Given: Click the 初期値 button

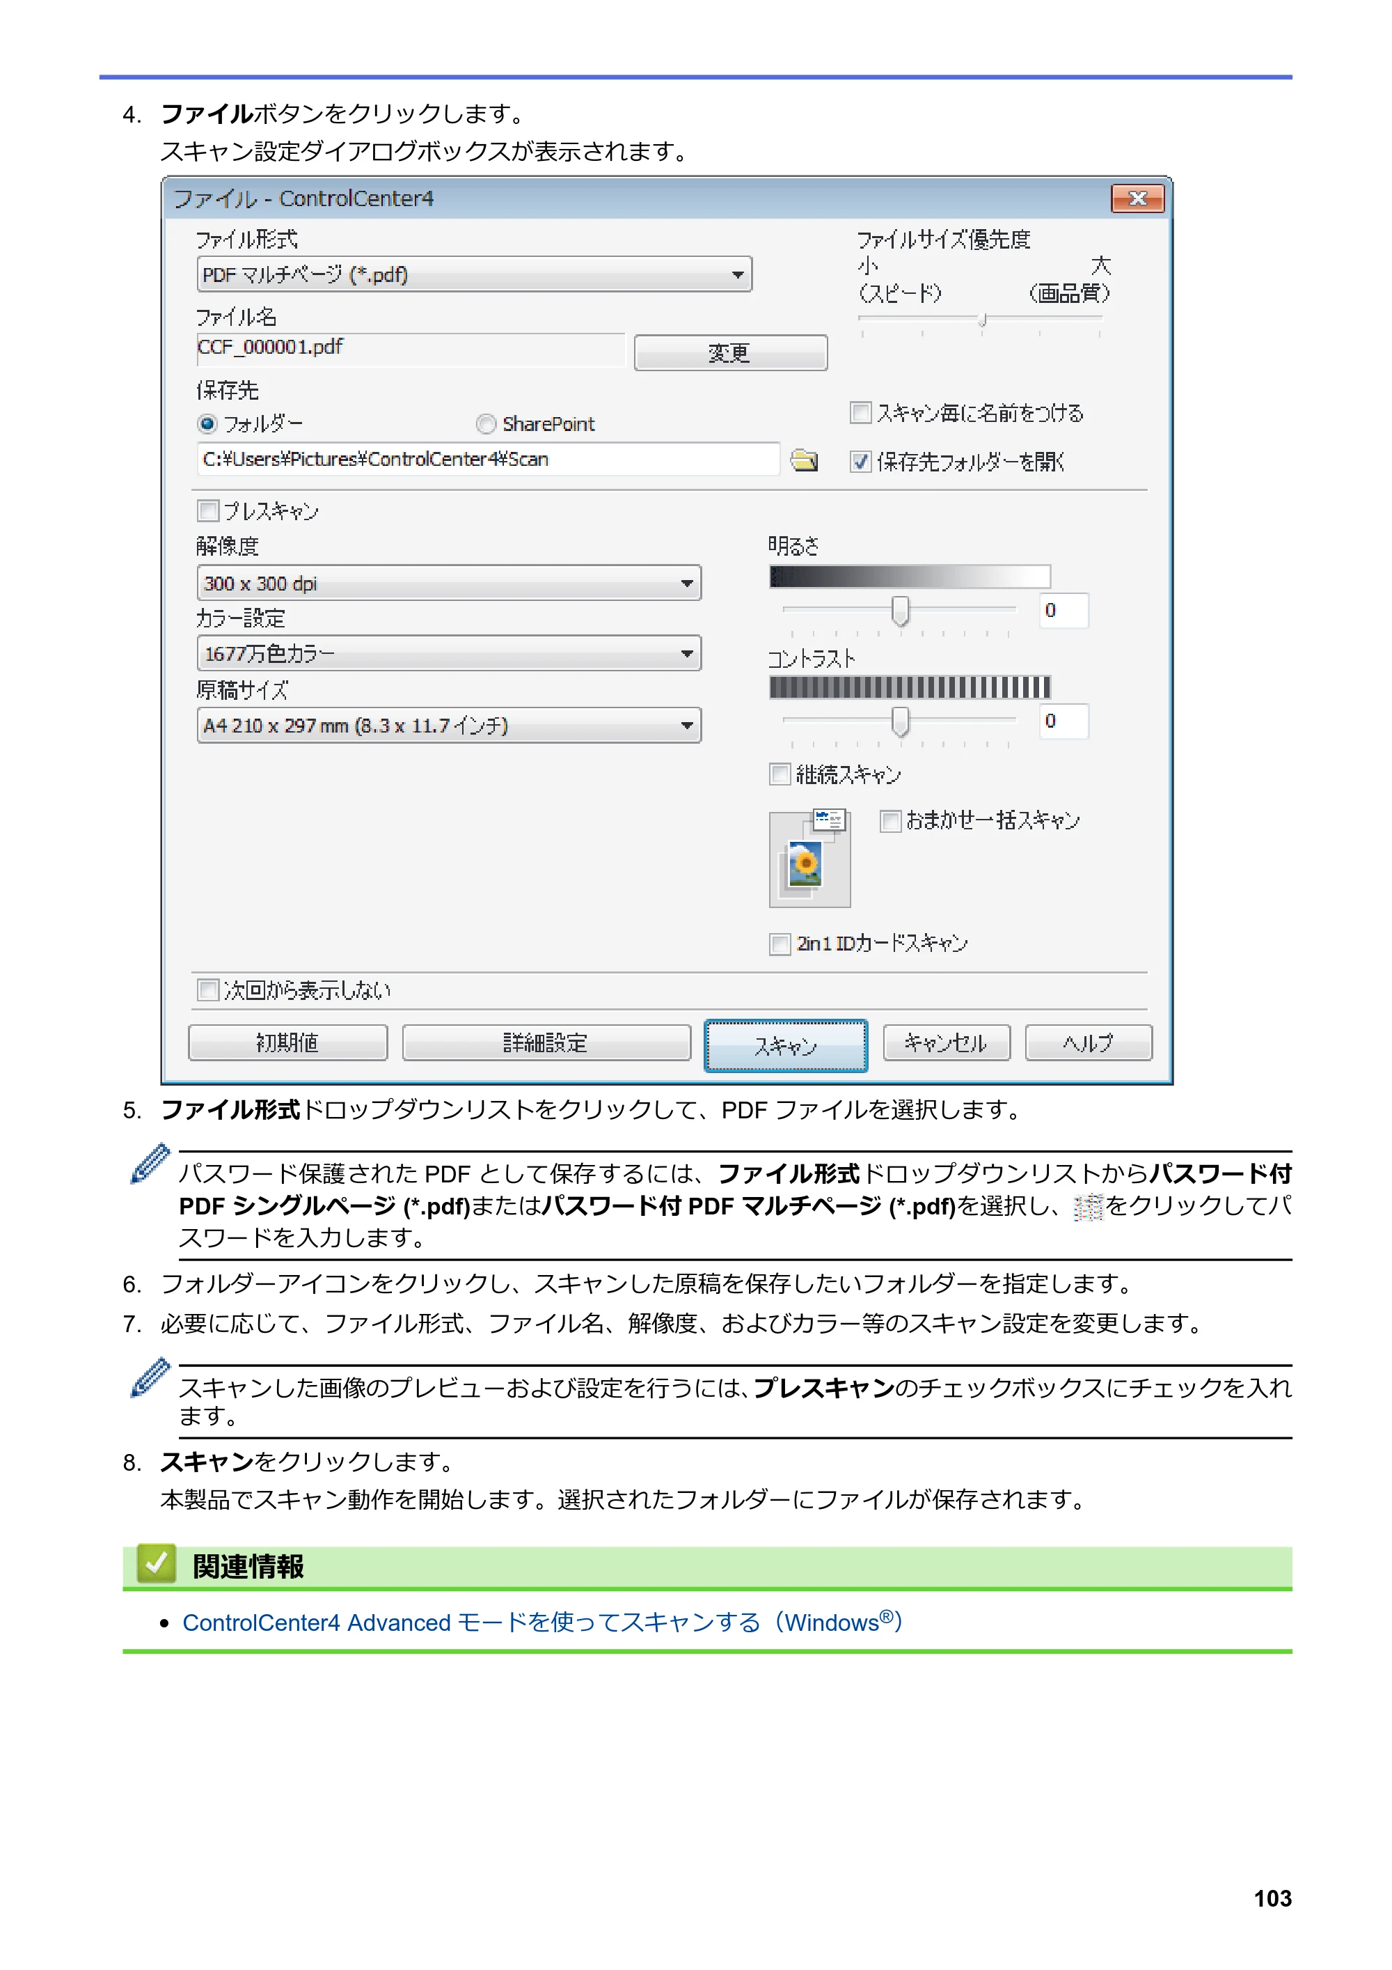Looking at the screenshot, I should coord(287,1043).
